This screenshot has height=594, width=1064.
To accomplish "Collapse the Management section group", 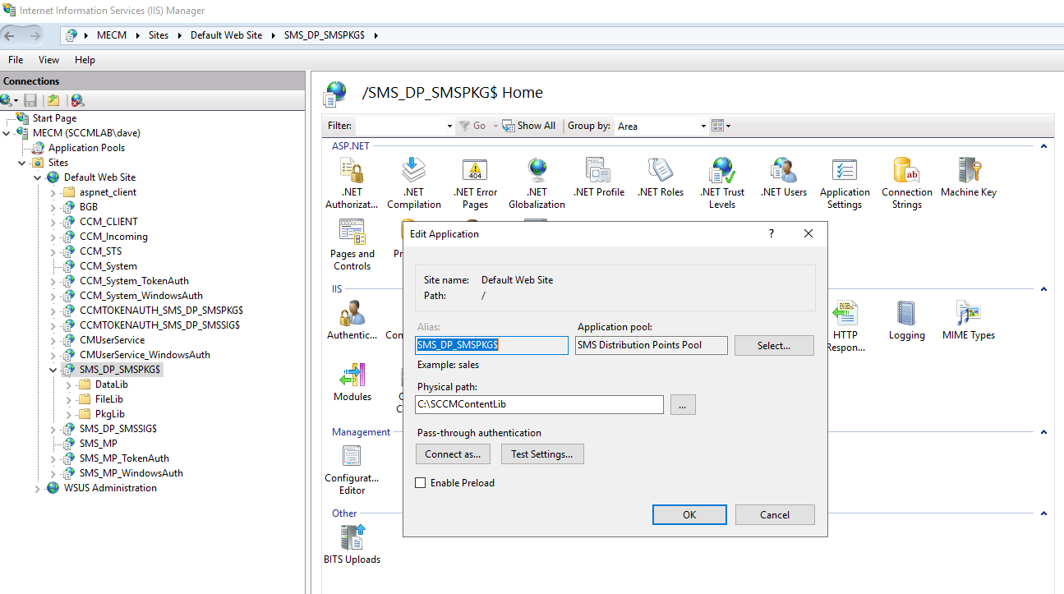I will (1043, 432).
